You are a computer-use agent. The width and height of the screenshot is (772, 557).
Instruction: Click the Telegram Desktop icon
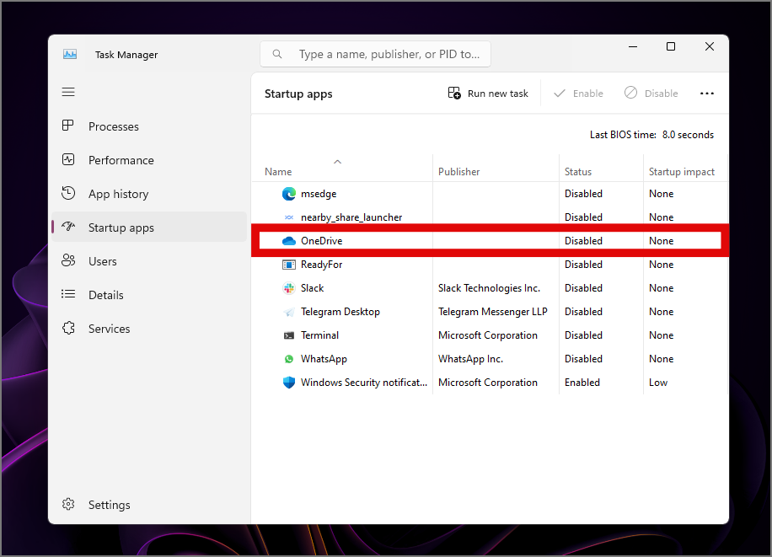click(x=288, y=312)
